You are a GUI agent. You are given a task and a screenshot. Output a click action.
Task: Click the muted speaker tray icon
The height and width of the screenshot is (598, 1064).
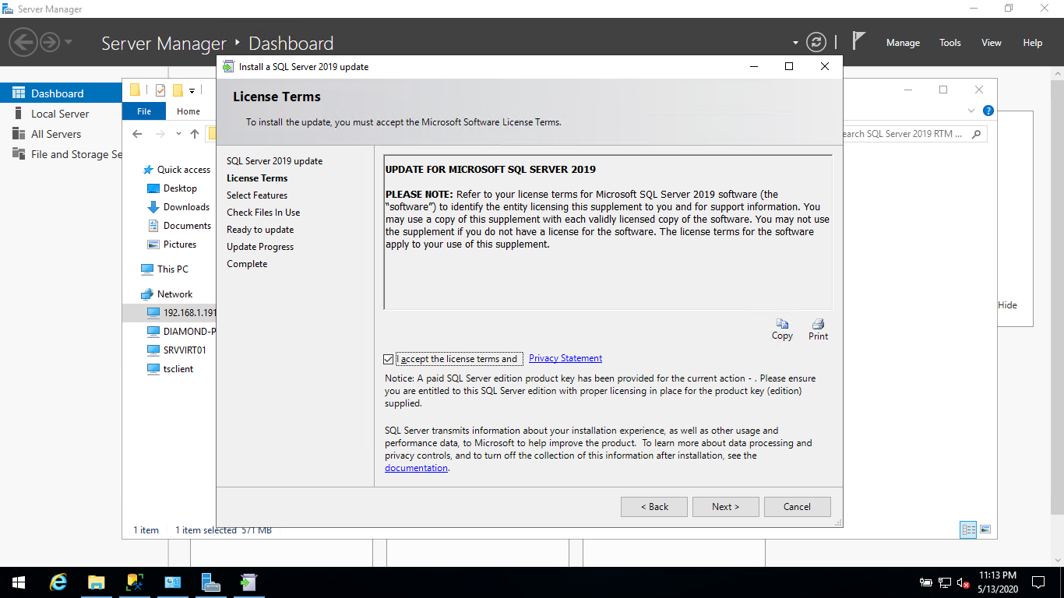tap(963, 582)
